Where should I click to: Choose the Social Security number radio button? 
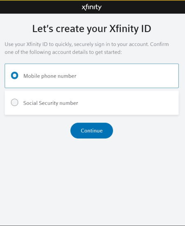pos(14,102)
